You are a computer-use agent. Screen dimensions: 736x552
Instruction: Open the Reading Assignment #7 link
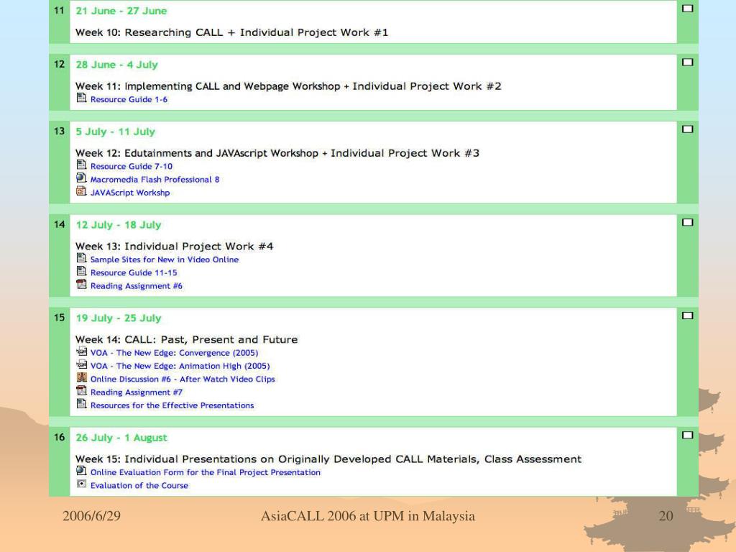click(136, 392)
